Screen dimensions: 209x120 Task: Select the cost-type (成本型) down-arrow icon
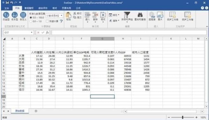[x=15, y=15]
